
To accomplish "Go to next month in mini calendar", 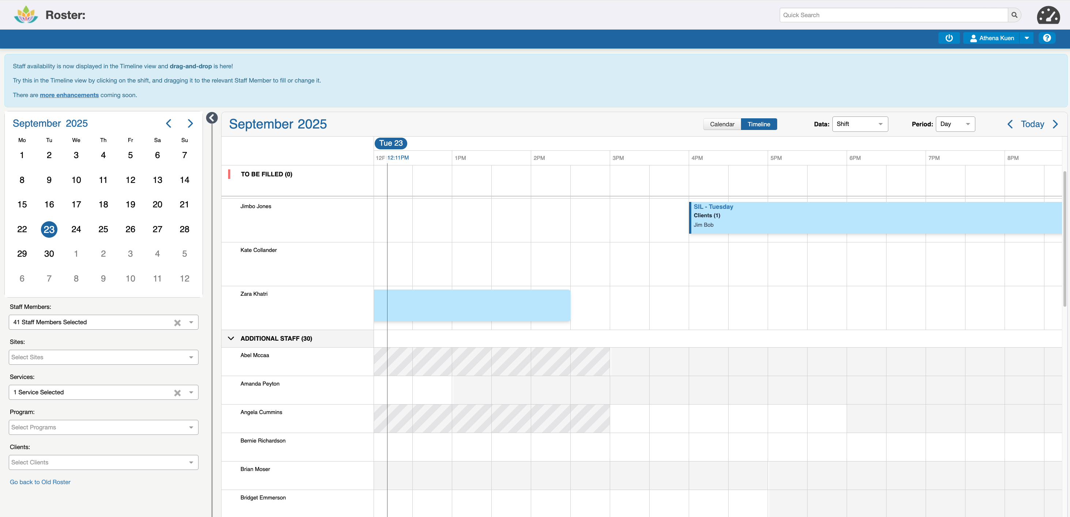I will [x=190, y=123].
